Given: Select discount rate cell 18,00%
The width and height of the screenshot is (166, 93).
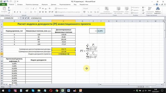Looking at the screenshot, I should (x=101, y=31).
